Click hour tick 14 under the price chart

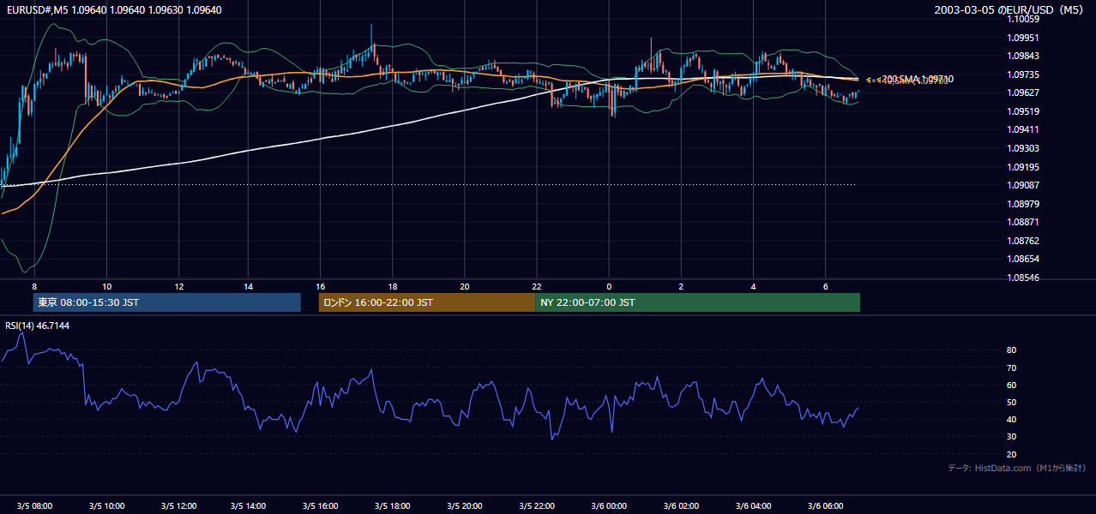(x=249, y=286)
